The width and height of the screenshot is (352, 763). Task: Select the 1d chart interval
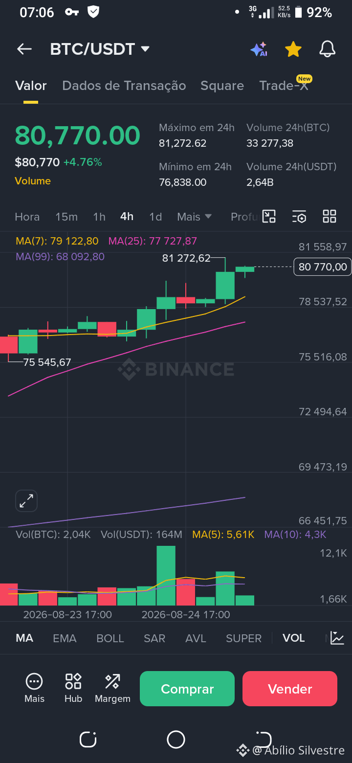(155, 217)
